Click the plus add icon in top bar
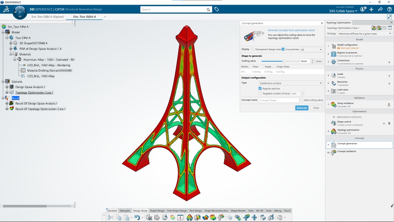Image resolution: width=394 pixels, height=222 pixels. click(x=371, y=9)
